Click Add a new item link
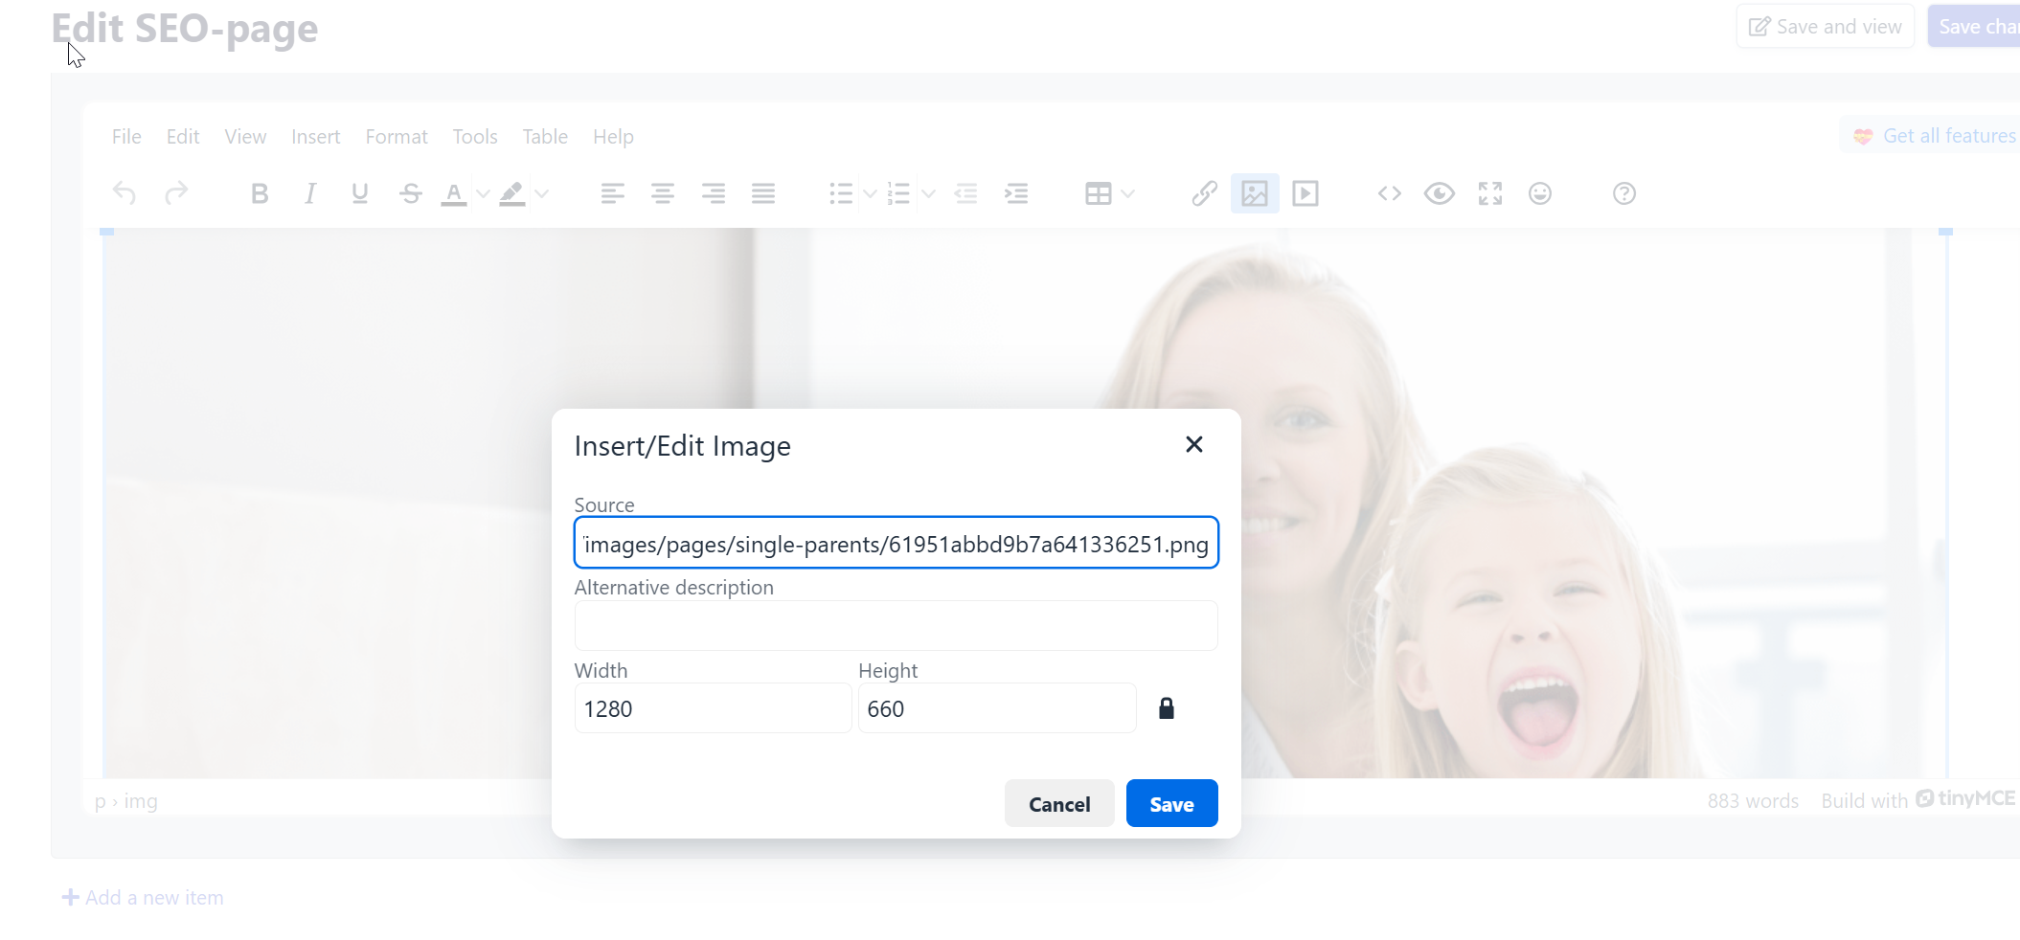 point(143,898)
